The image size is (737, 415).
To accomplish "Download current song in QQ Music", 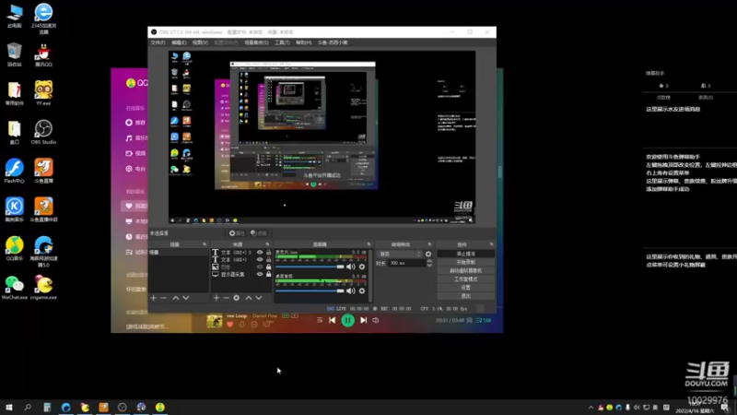I will pos(242,325).
